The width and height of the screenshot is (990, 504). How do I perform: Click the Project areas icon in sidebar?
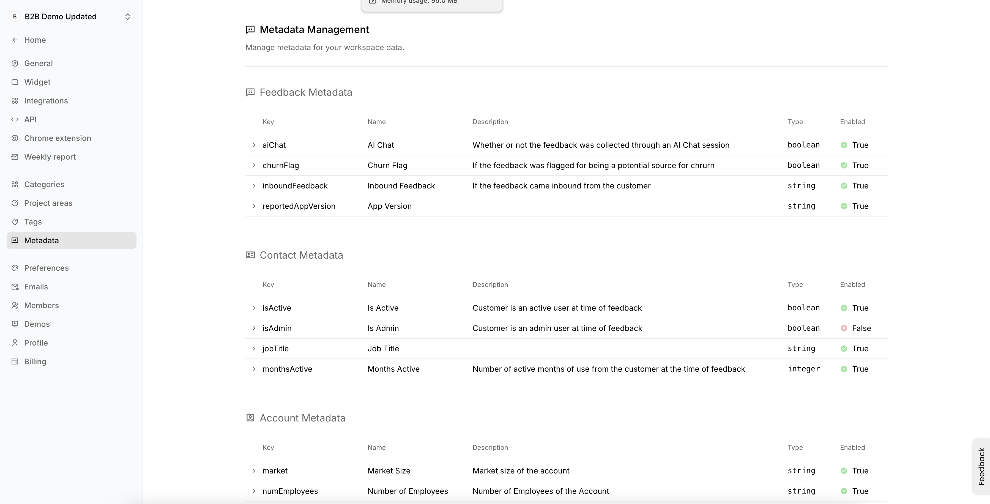click(x=15, y=203)
